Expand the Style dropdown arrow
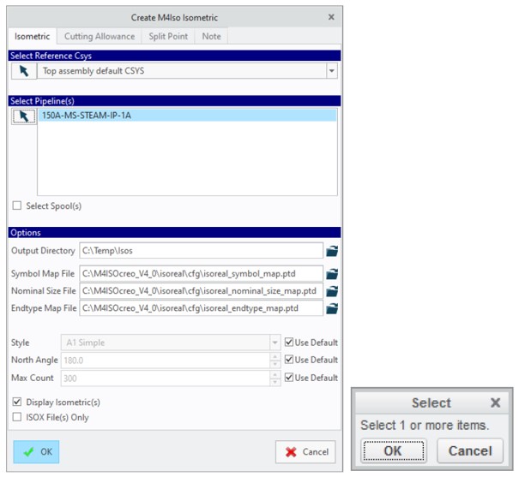Viewport: 519px width, 477px height. tap(275, 343)
